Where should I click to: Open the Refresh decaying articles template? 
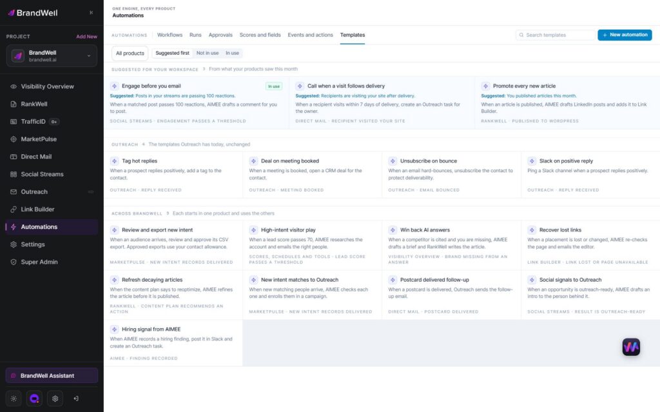[x=173, y=295]
